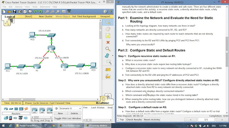Click the question mark help icon
Screen dimensions: 229x128
(111, 11)
